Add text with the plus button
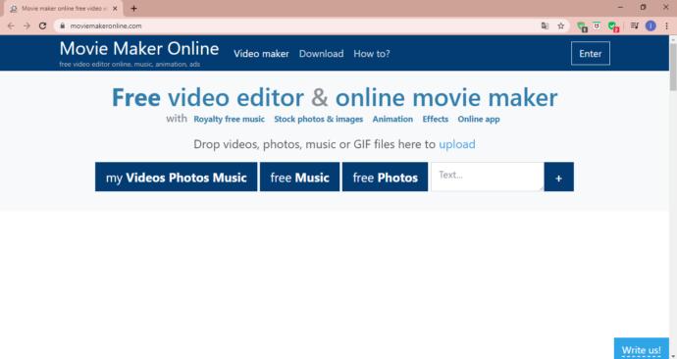 (x=558, y=177)
